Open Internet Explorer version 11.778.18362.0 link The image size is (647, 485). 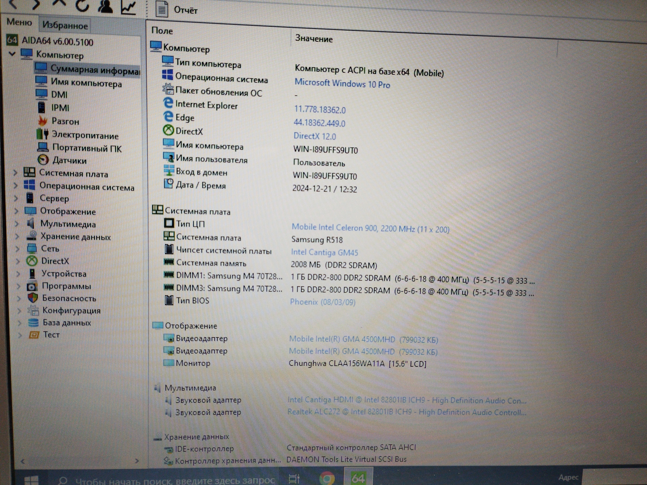pyautogui.click(x=320, y=110)
